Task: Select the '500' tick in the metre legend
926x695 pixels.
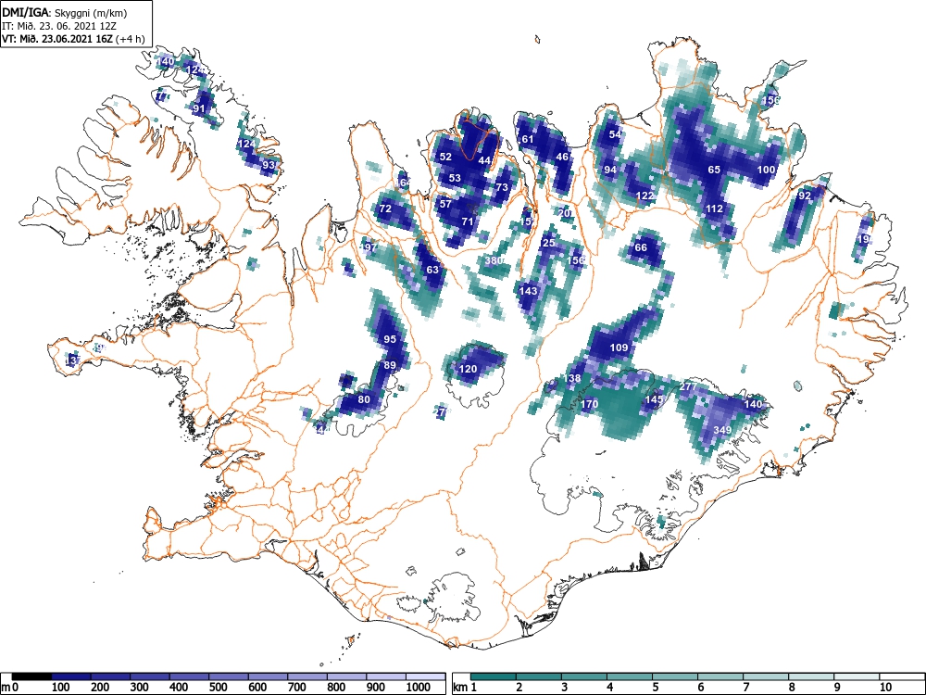Action: pos(219,687)
